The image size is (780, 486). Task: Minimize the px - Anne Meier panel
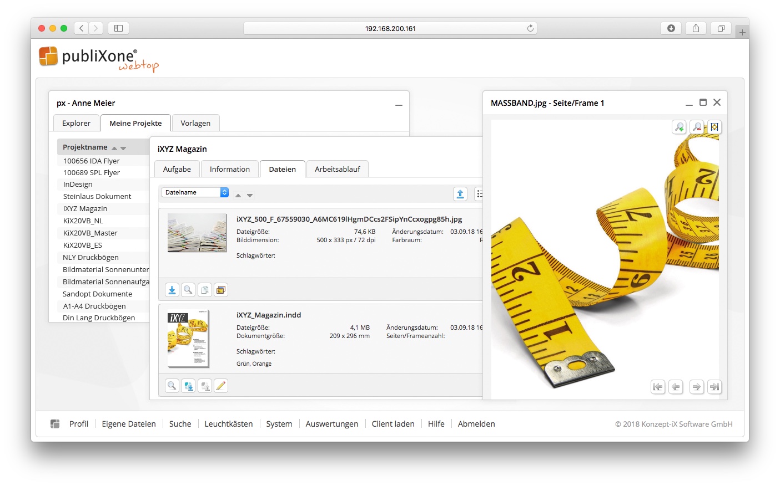click(399, 105)
